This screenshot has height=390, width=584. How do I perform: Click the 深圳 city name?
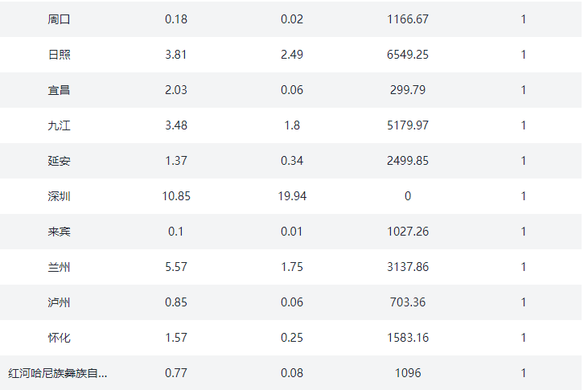pos(59,196)
